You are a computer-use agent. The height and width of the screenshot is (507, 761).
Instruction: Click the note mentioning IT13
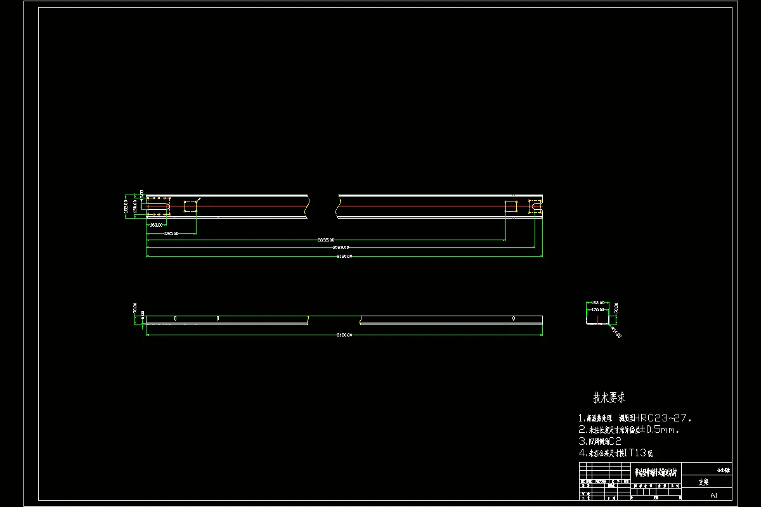[615, 452]
